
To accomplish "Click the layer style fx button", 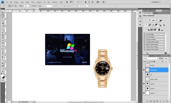I will point(151,101).
